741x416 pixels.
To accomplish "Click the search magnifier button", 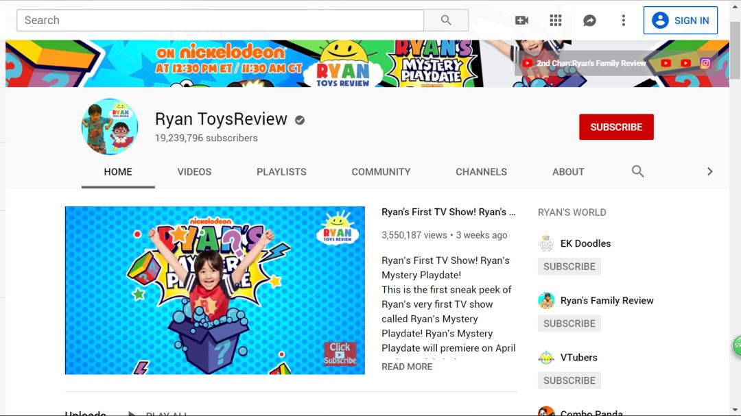I will [x=446, y=21].
